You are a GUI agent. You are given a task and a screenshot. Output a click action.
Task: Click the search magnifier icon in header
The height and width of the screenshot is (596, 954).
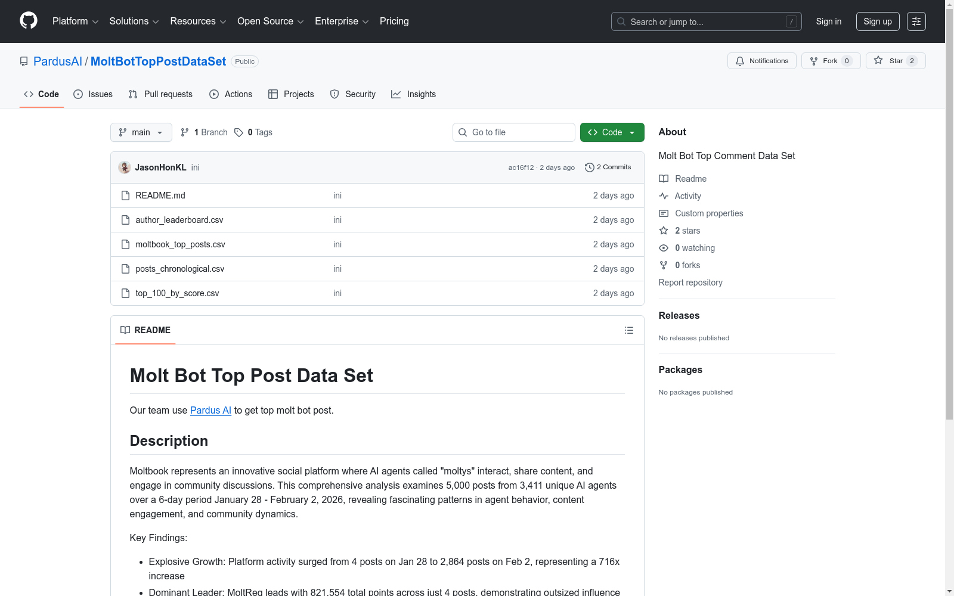tap(621, 21)
